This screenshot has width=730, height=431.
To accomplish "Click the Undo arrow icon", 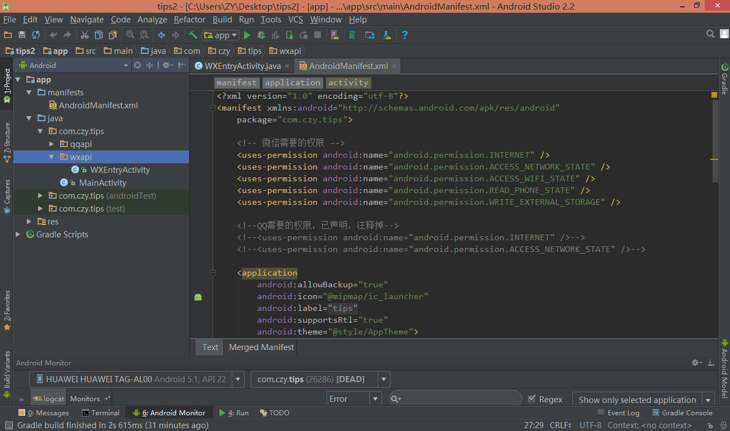I will click(53, 35).
